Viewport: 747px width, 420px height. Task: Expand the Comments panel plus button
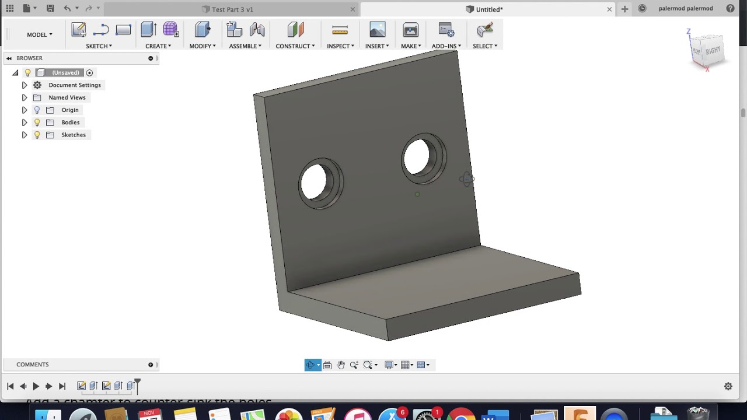pyautogui.click(x=151, y=365)
